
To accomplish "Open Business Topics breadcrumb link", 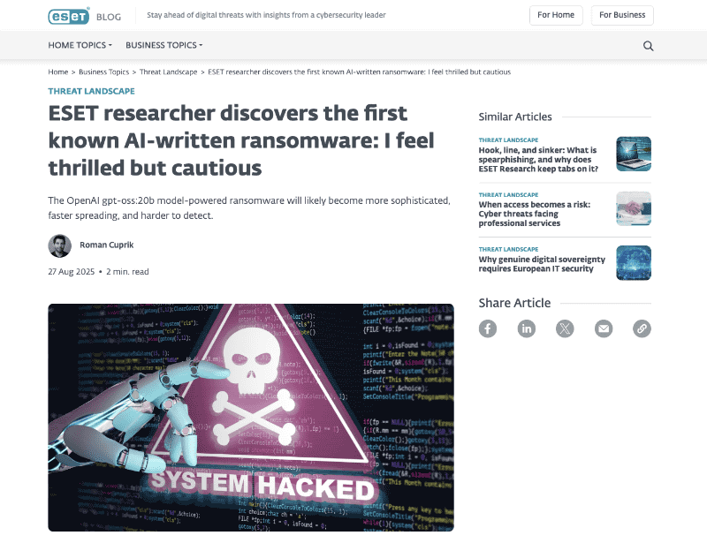I will pos(103,72).
